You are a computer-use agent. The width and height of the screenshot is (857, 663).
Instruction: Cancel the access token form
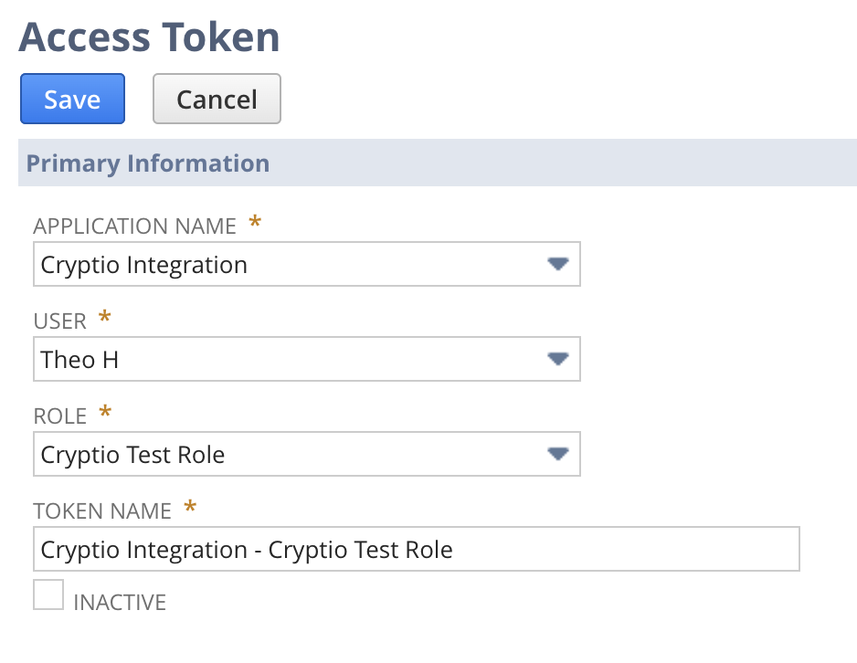click(217, 99)
